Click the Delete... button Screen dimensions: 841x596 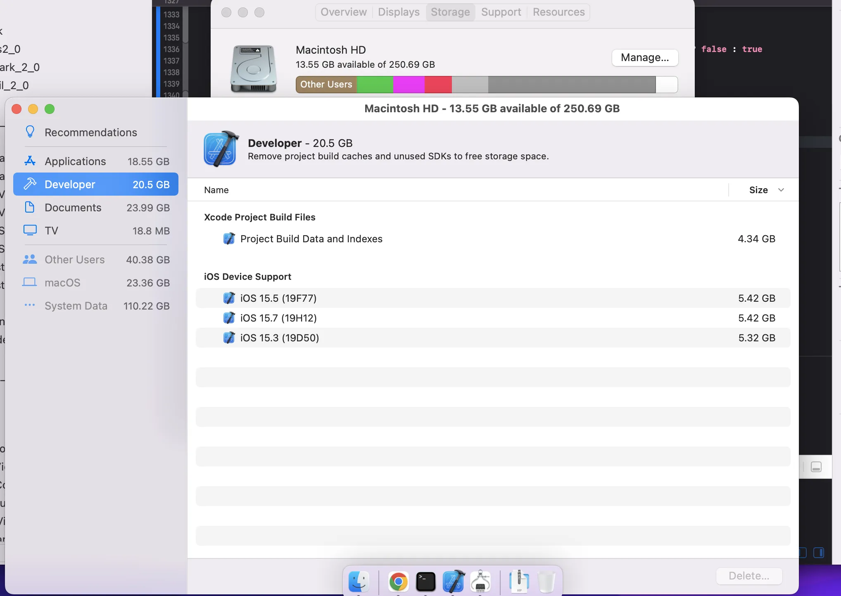coord(748,576)
